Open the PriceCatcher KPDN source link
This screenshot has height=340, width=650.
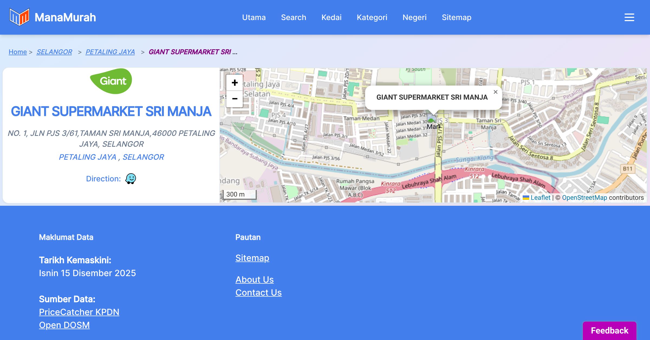point(79,312)
